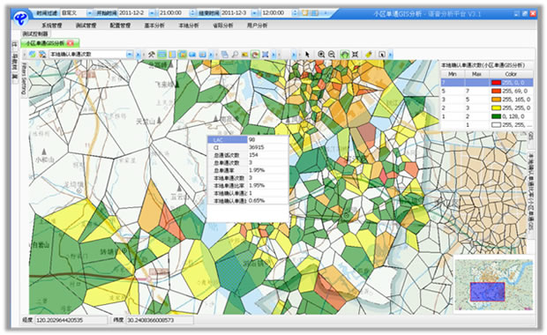Adjust the 21:00:00 start time stepper
547x335 pixels.
point(192,13)
